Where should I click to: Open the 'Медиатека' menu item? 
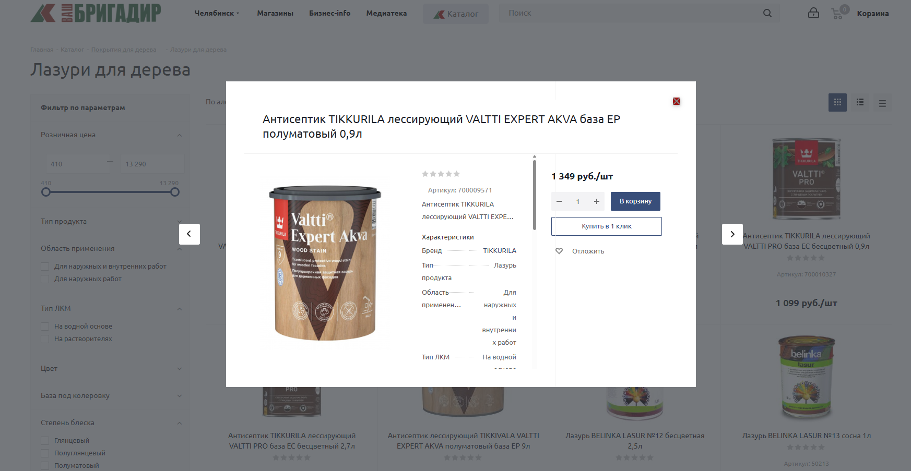(386, 13)
